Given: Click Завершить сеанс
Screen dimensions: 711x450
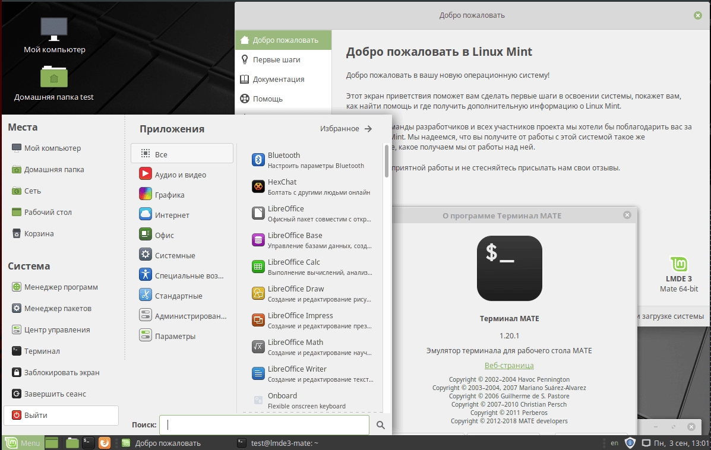Looking at the screenshot, I should [61, 394].
